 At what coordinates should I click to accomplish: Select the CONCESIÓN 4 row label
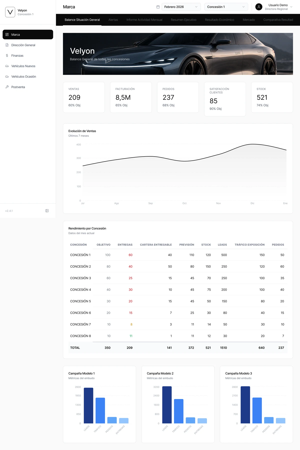click(80, 290)
